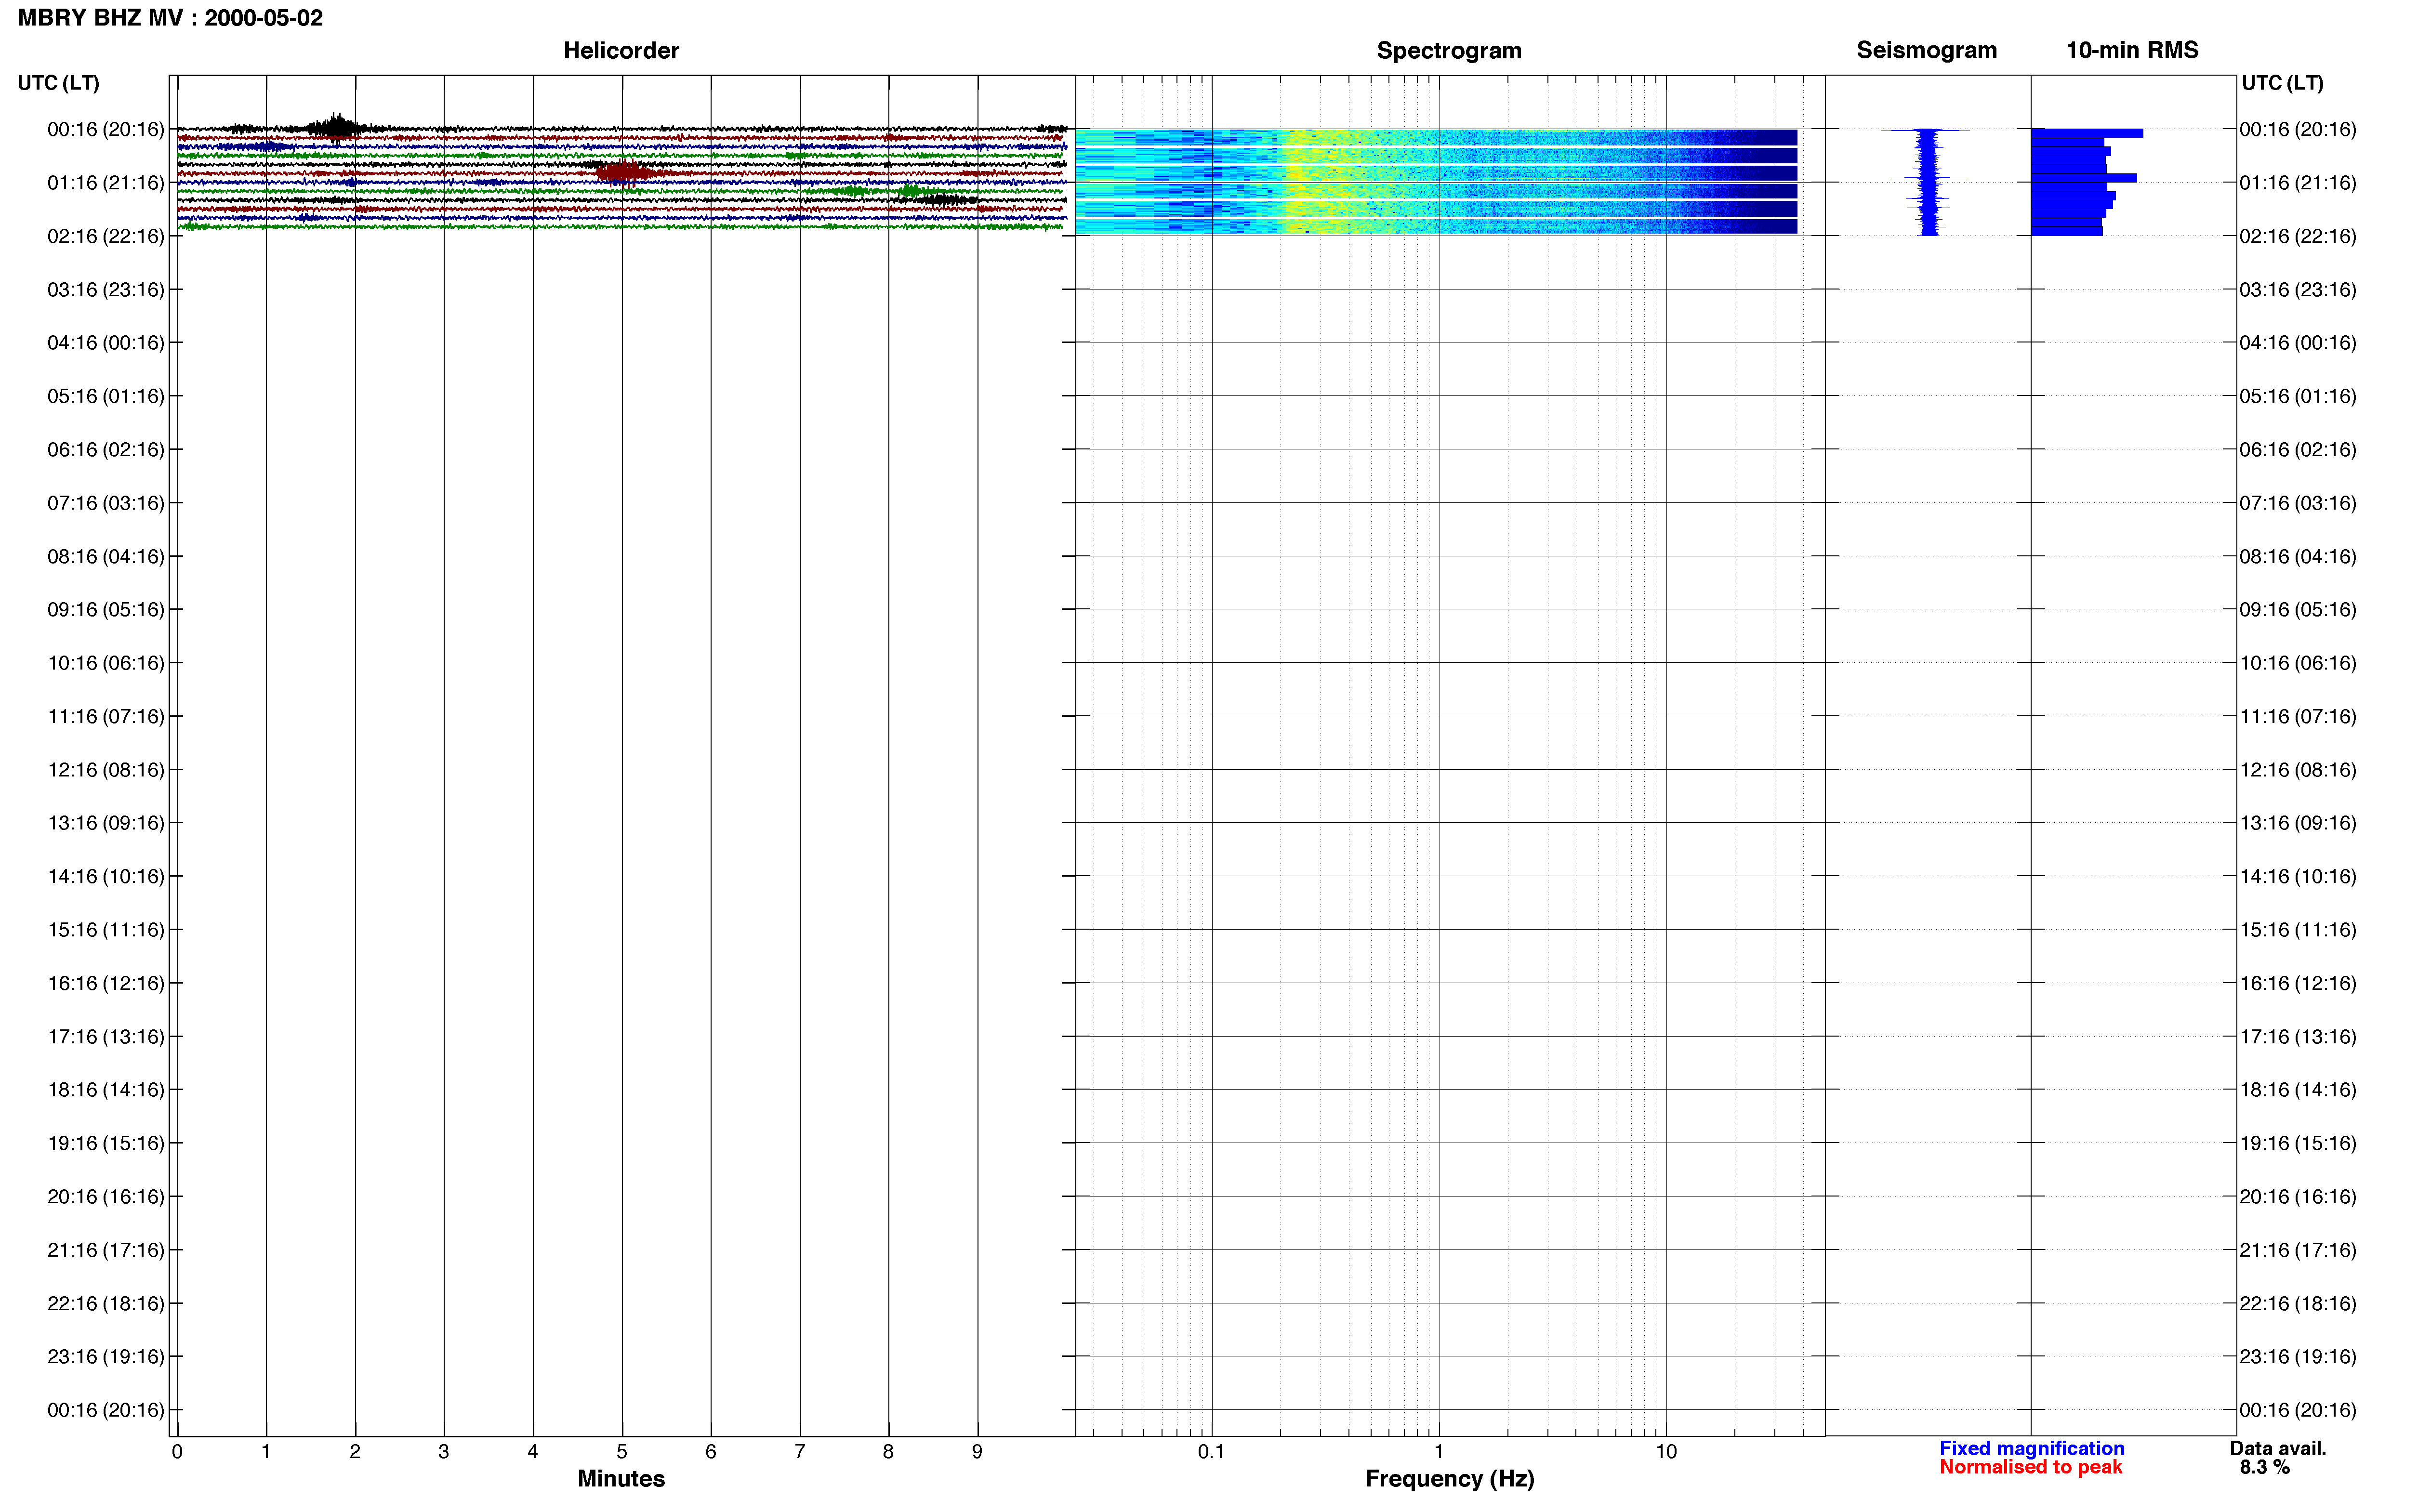Click the black event burst on first helicorder trace
This screenshot has width=2418, height=1512.
click(x=337, y=127)
